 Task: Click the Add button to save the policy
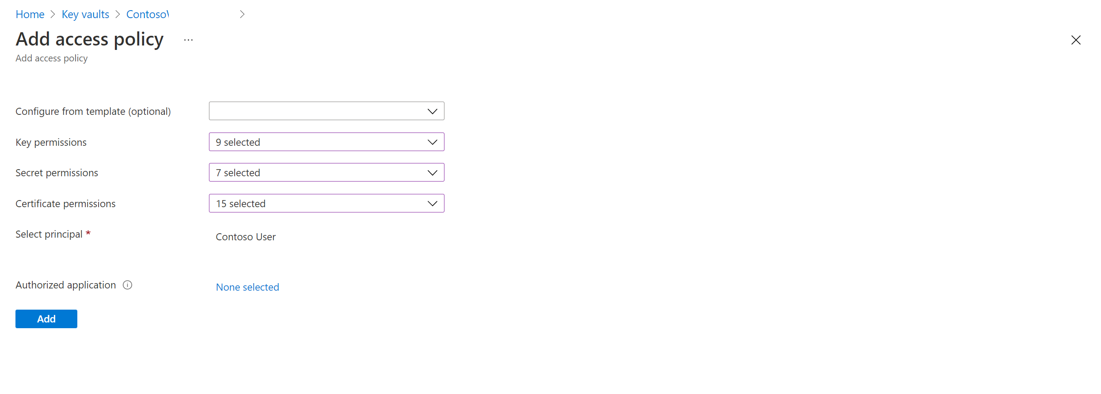[46, 318]
